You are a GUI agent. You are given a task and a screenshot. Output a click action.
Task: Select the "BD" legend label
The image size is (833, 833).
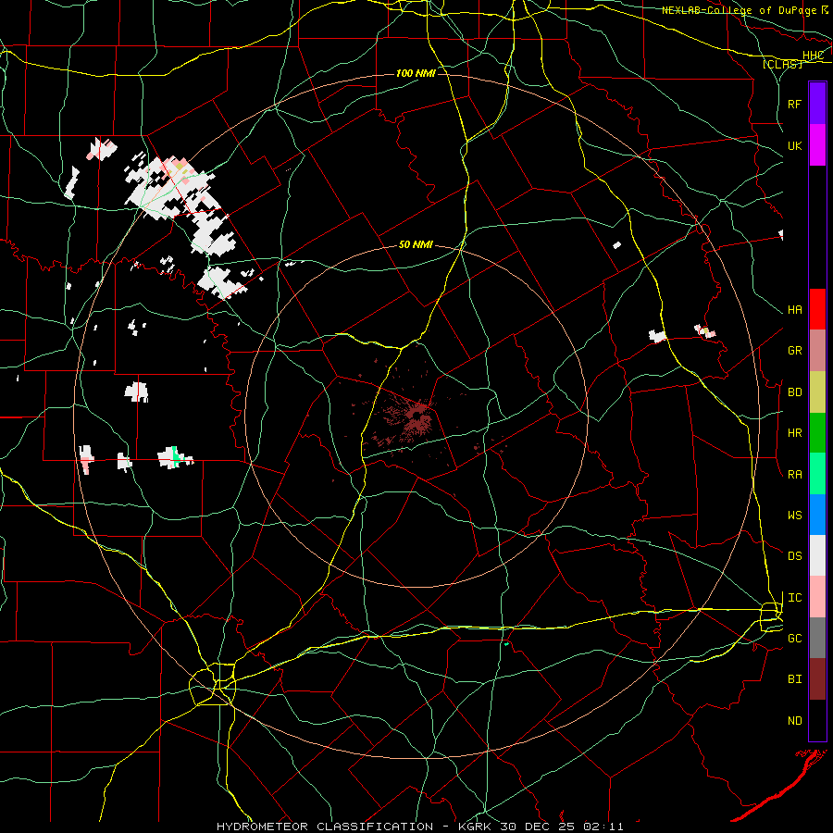794,392
